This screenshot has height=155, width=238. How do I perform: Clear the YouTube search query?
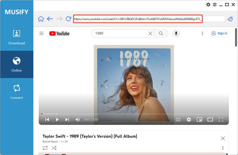pos(150,33)
